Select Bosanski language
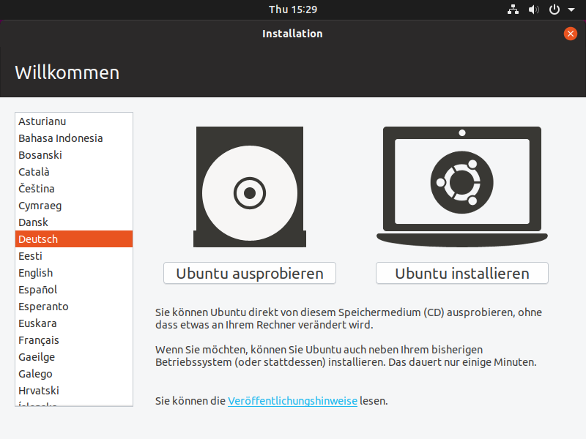 coord(74,155)
